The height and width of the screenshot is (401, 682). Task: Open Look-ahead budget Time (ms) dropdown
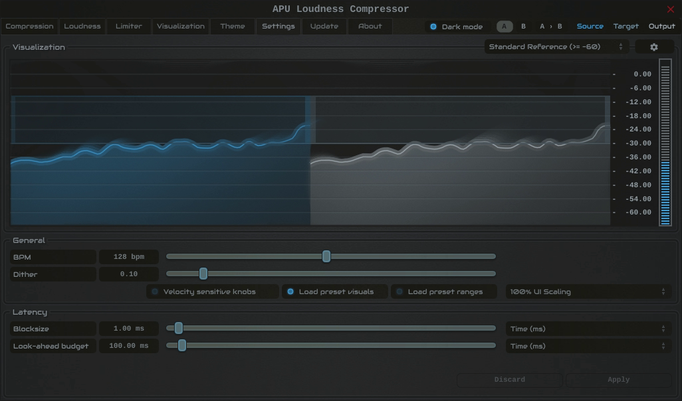(x=588, y=347)
